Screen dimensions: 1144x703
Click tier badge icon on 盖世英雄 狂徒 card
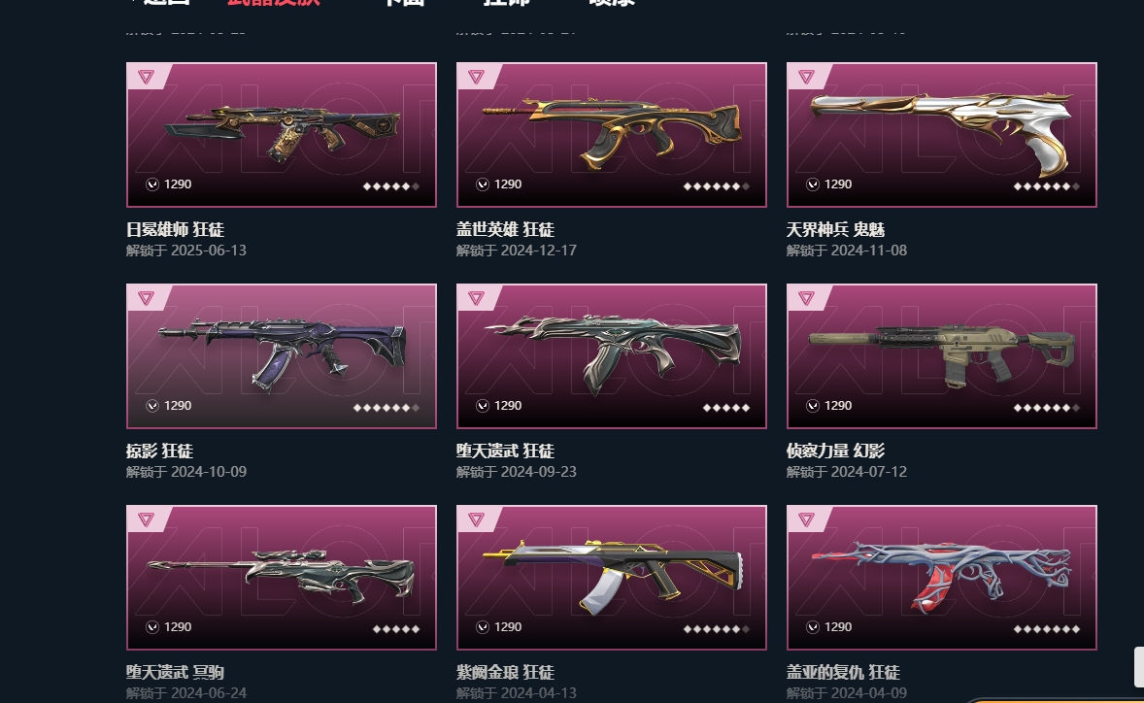(x=477, y=77)
